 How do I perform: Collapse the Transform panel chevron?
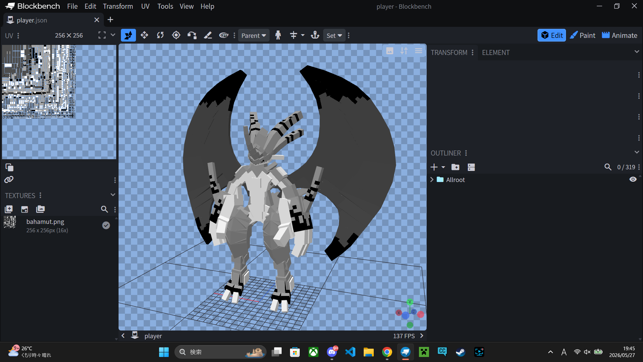637,52
